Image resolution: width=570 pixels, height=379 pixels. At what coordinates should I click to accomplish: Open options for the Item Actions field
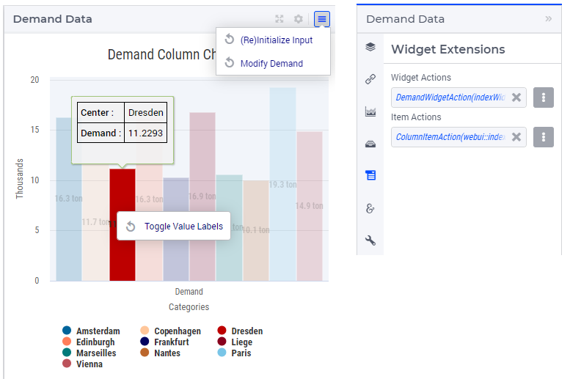coord(543,137)
